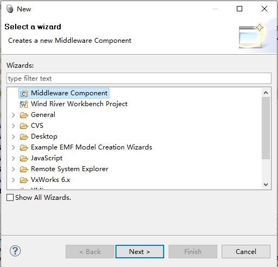Expand Example EMF Model Creation Wizards
Viewport: 278px width, 267px height.
click(x=13, y=147)
